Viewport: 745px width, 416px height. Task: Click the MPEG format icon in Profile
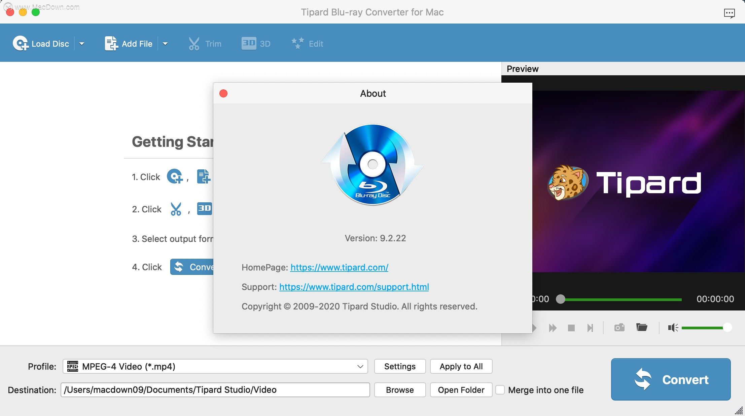tap(72, 366)
